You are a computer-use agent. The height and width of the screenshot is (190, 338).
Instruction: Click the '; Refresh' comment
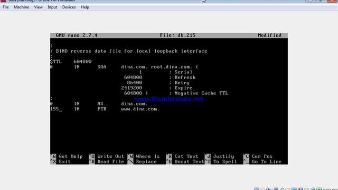pyautogui.click(x=182, y=78)
